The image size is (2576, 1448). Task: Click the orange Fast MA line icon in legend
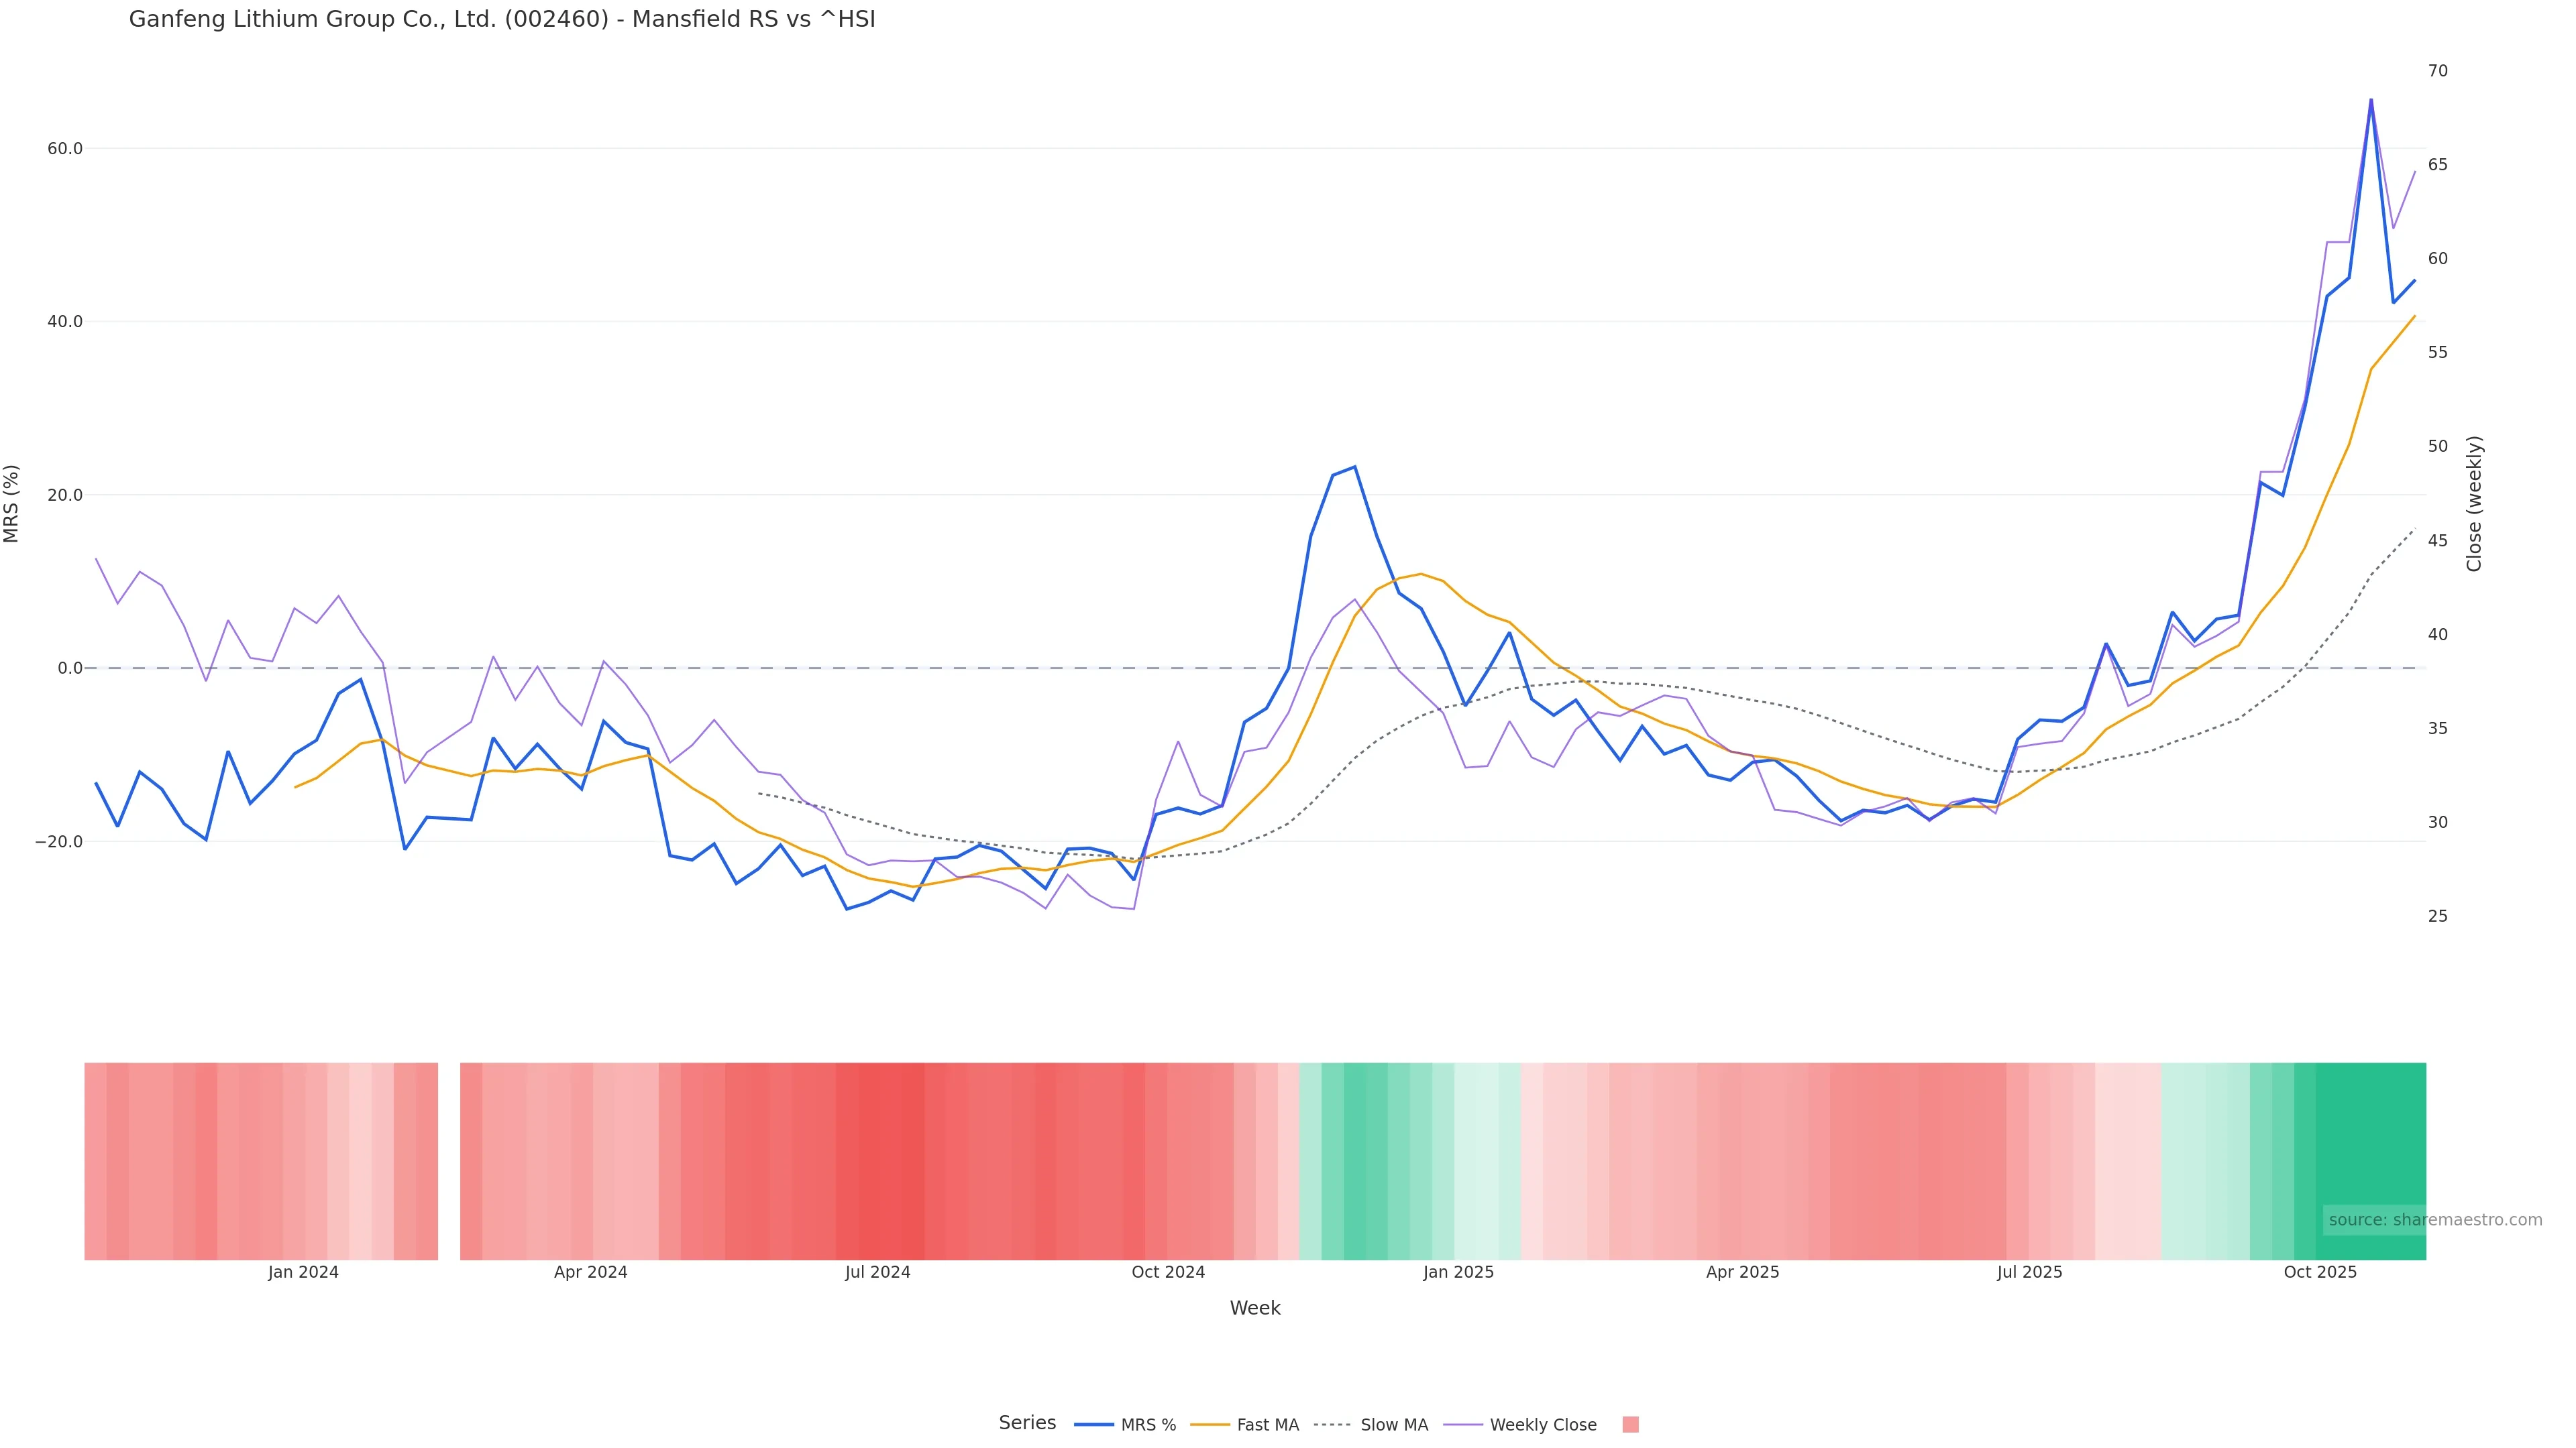coord(1210,1425)
